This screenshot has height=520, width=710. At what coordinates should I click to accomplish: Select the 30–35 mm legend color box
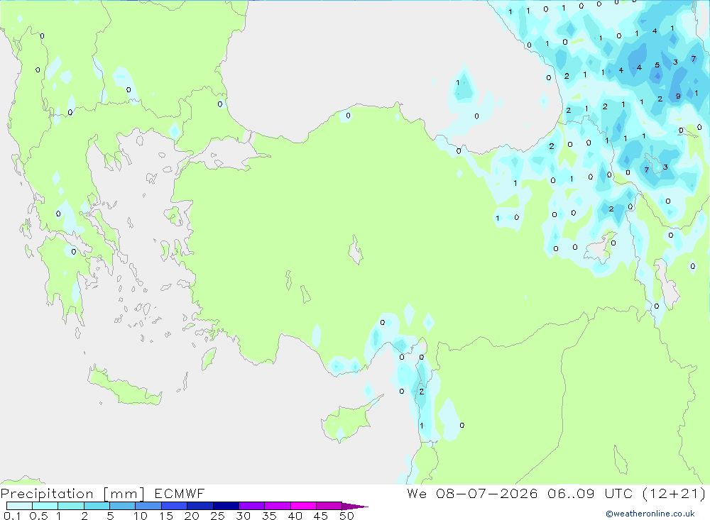point(252,506)
